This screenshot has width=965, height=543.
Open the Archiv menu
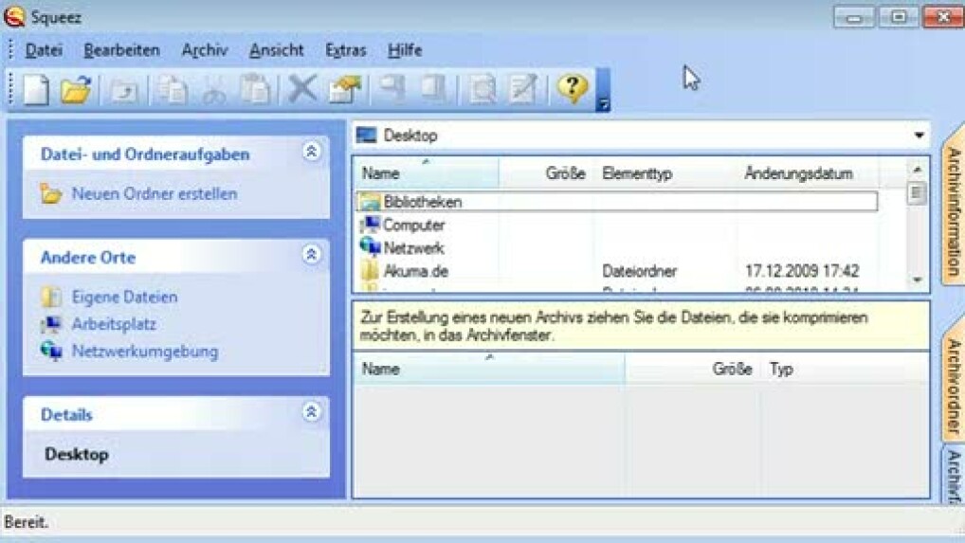[x=205, y=50]
